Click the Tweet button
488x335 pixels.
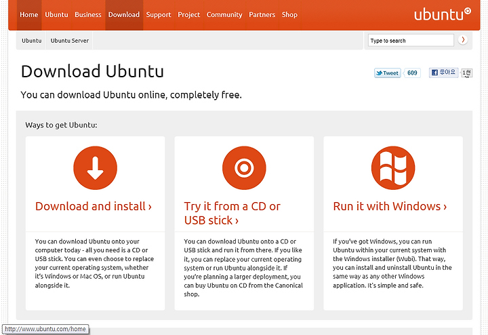pyautogui.click(x=388, y=73)
